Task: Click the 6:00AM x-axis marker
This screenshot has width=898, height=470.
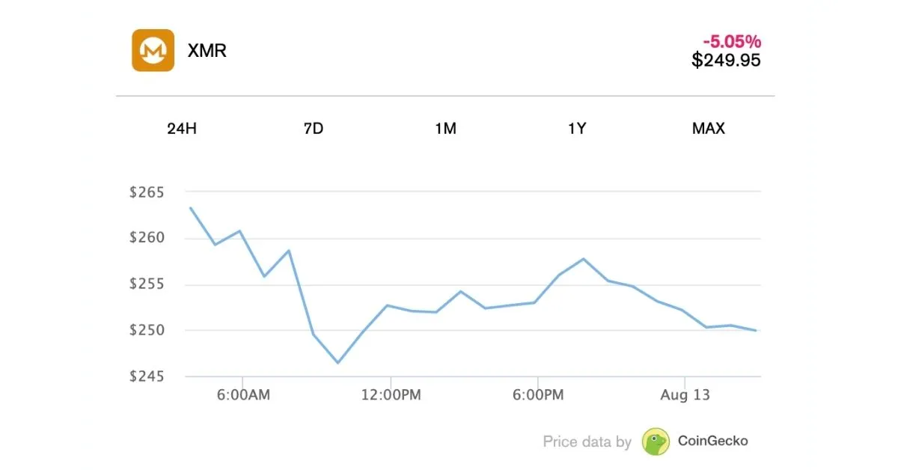Action: point(242,395)
